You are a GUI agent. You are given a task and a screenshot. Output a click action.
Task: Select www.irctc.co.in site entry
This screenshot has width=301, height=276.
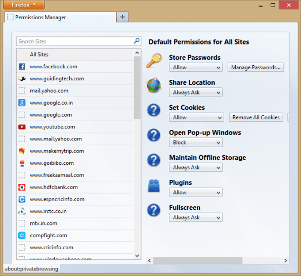[75, 211]
